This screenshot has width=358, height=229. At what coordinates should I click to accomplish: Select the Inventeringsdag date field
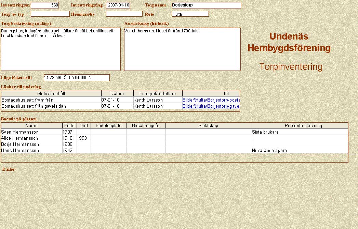tap(118, 5)
